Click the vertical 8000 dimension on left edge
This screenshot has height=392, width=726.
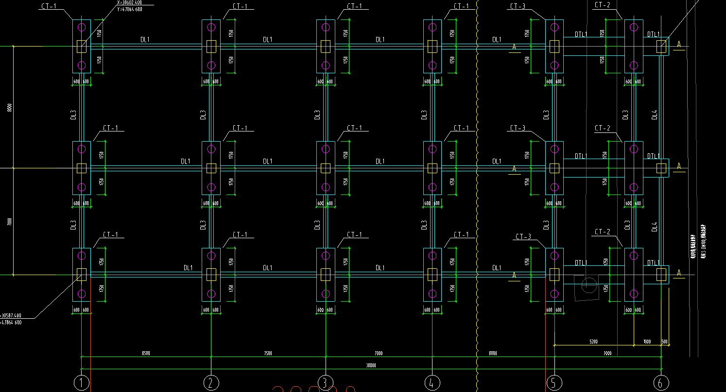(x=9, y=107)
